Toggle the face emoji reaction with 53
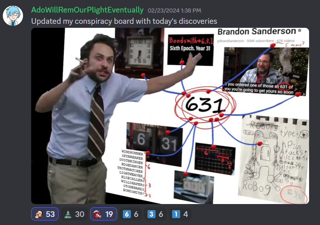The width and height of the screenshot is (320, 225). pos(45,214)
